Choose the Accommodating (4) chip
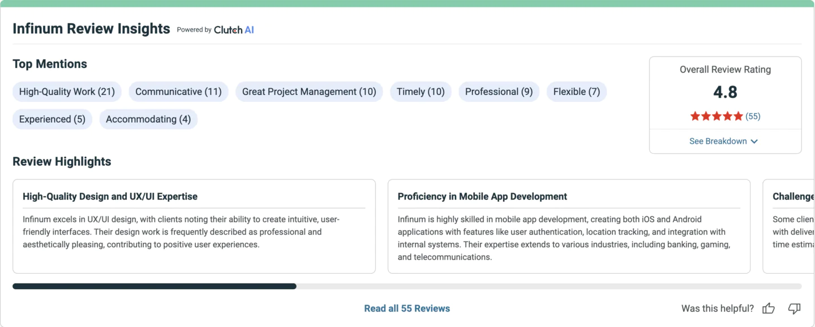The width and height of the screenshot is (815, 327). [148, 119]
